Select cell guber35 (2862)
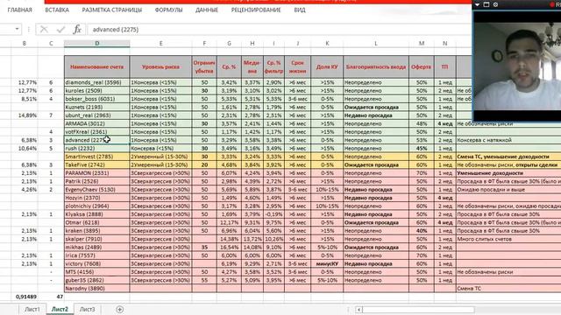This screenshot has width=561, height=315. coord(97,280)
